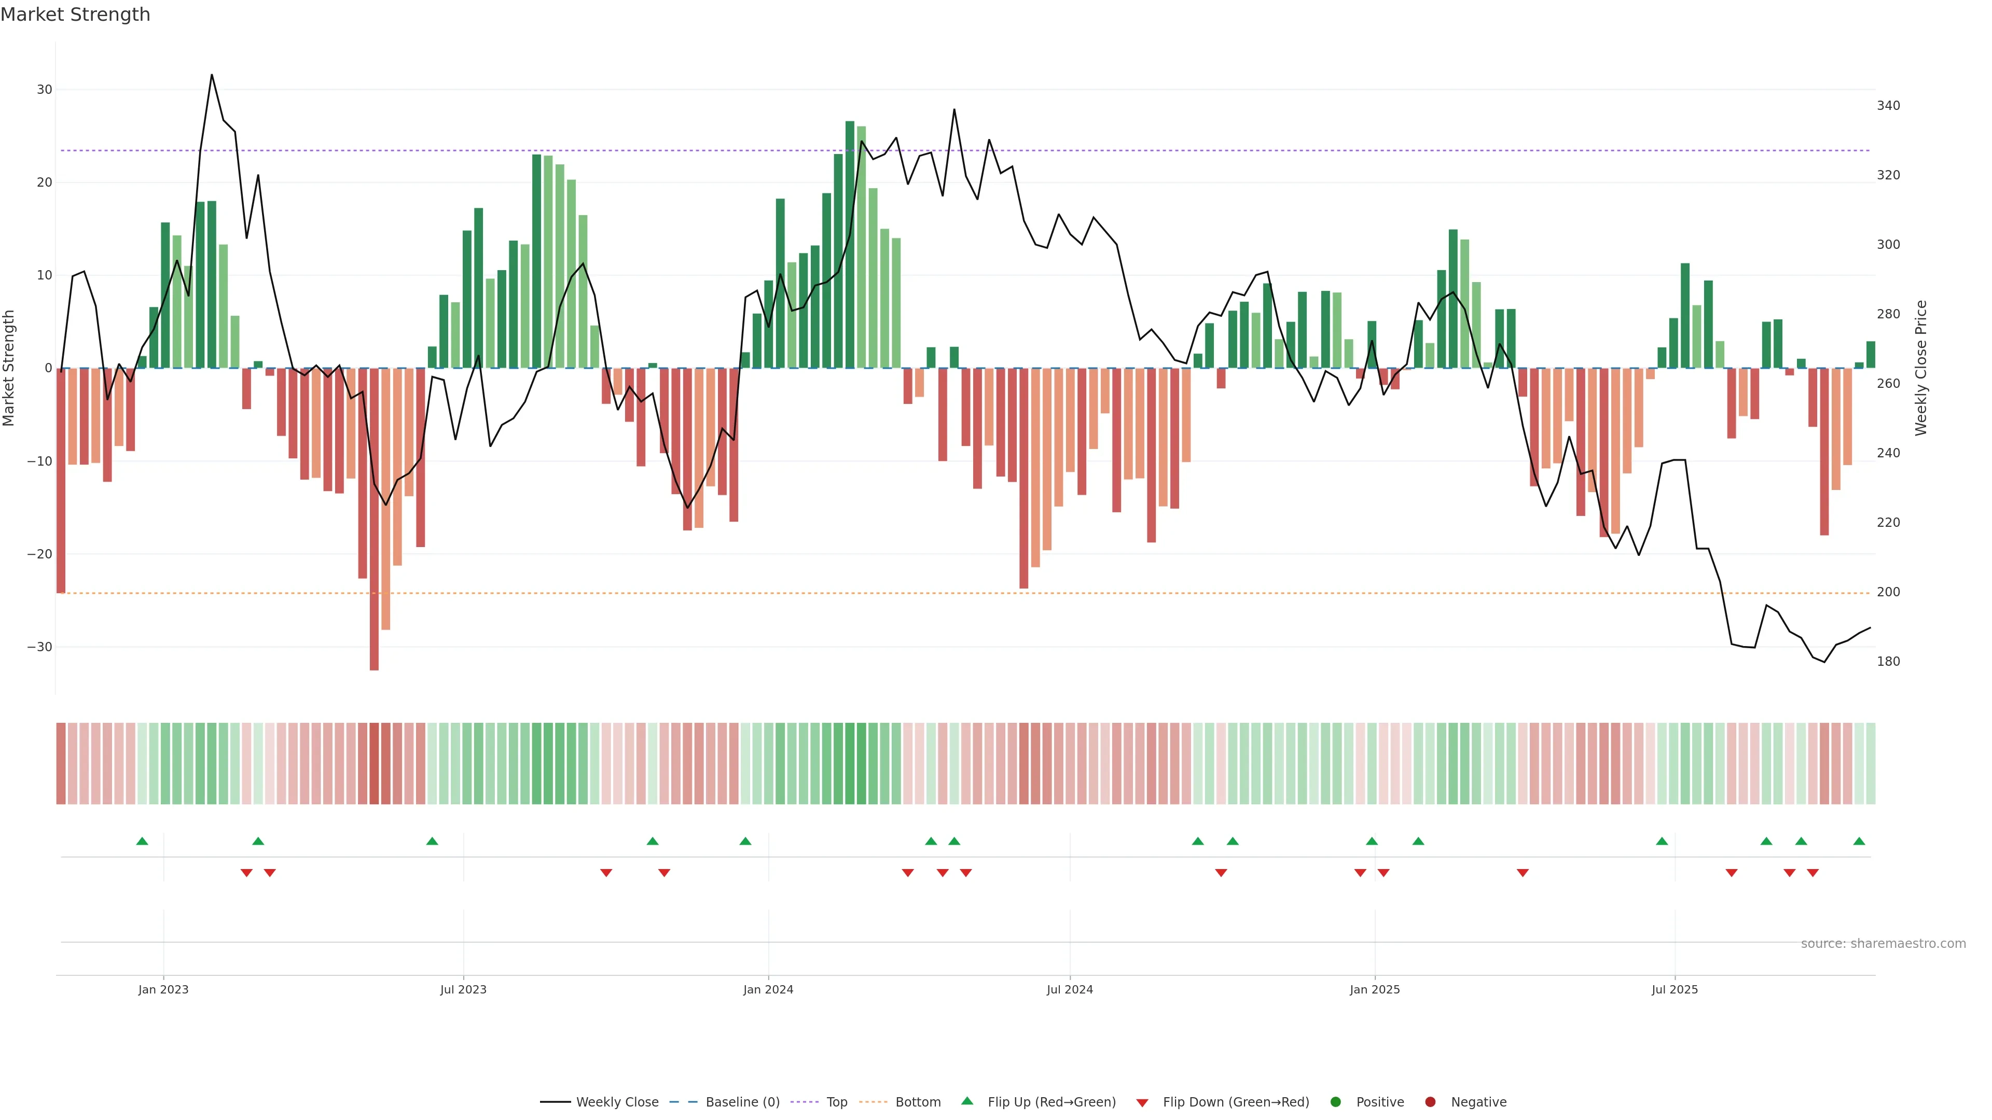Click the leftmost heatmap strip cell
This screenshot has height=1120, width=1992.
(x=61, y=764)
